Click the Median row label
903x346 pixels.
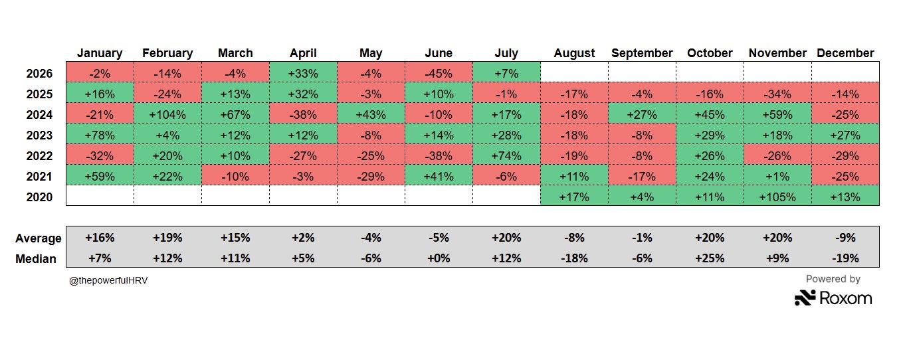pos(36,258)
